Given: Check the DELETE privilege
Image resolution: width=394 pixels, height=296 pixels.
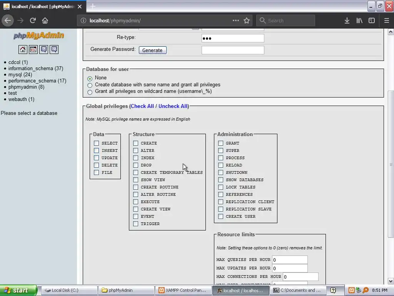Looking at the screenshot, I should [x=96, y=165].
